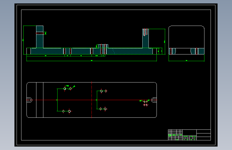Select the left post height dimension line

tap(23, 40)
